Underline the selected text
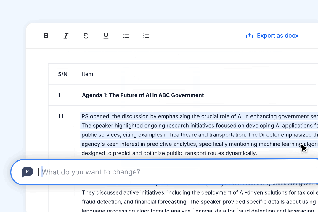The image size is (318, 212). pyautogui.click(x=106, y=36)
